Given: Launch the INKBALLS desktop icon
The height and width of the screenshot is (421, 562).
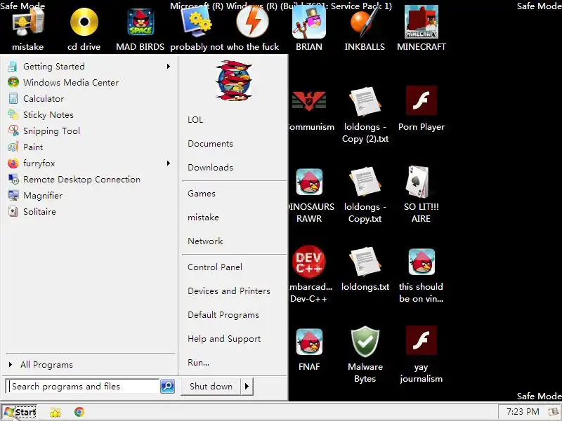Looking at the screenshot, I should [365, 22].
